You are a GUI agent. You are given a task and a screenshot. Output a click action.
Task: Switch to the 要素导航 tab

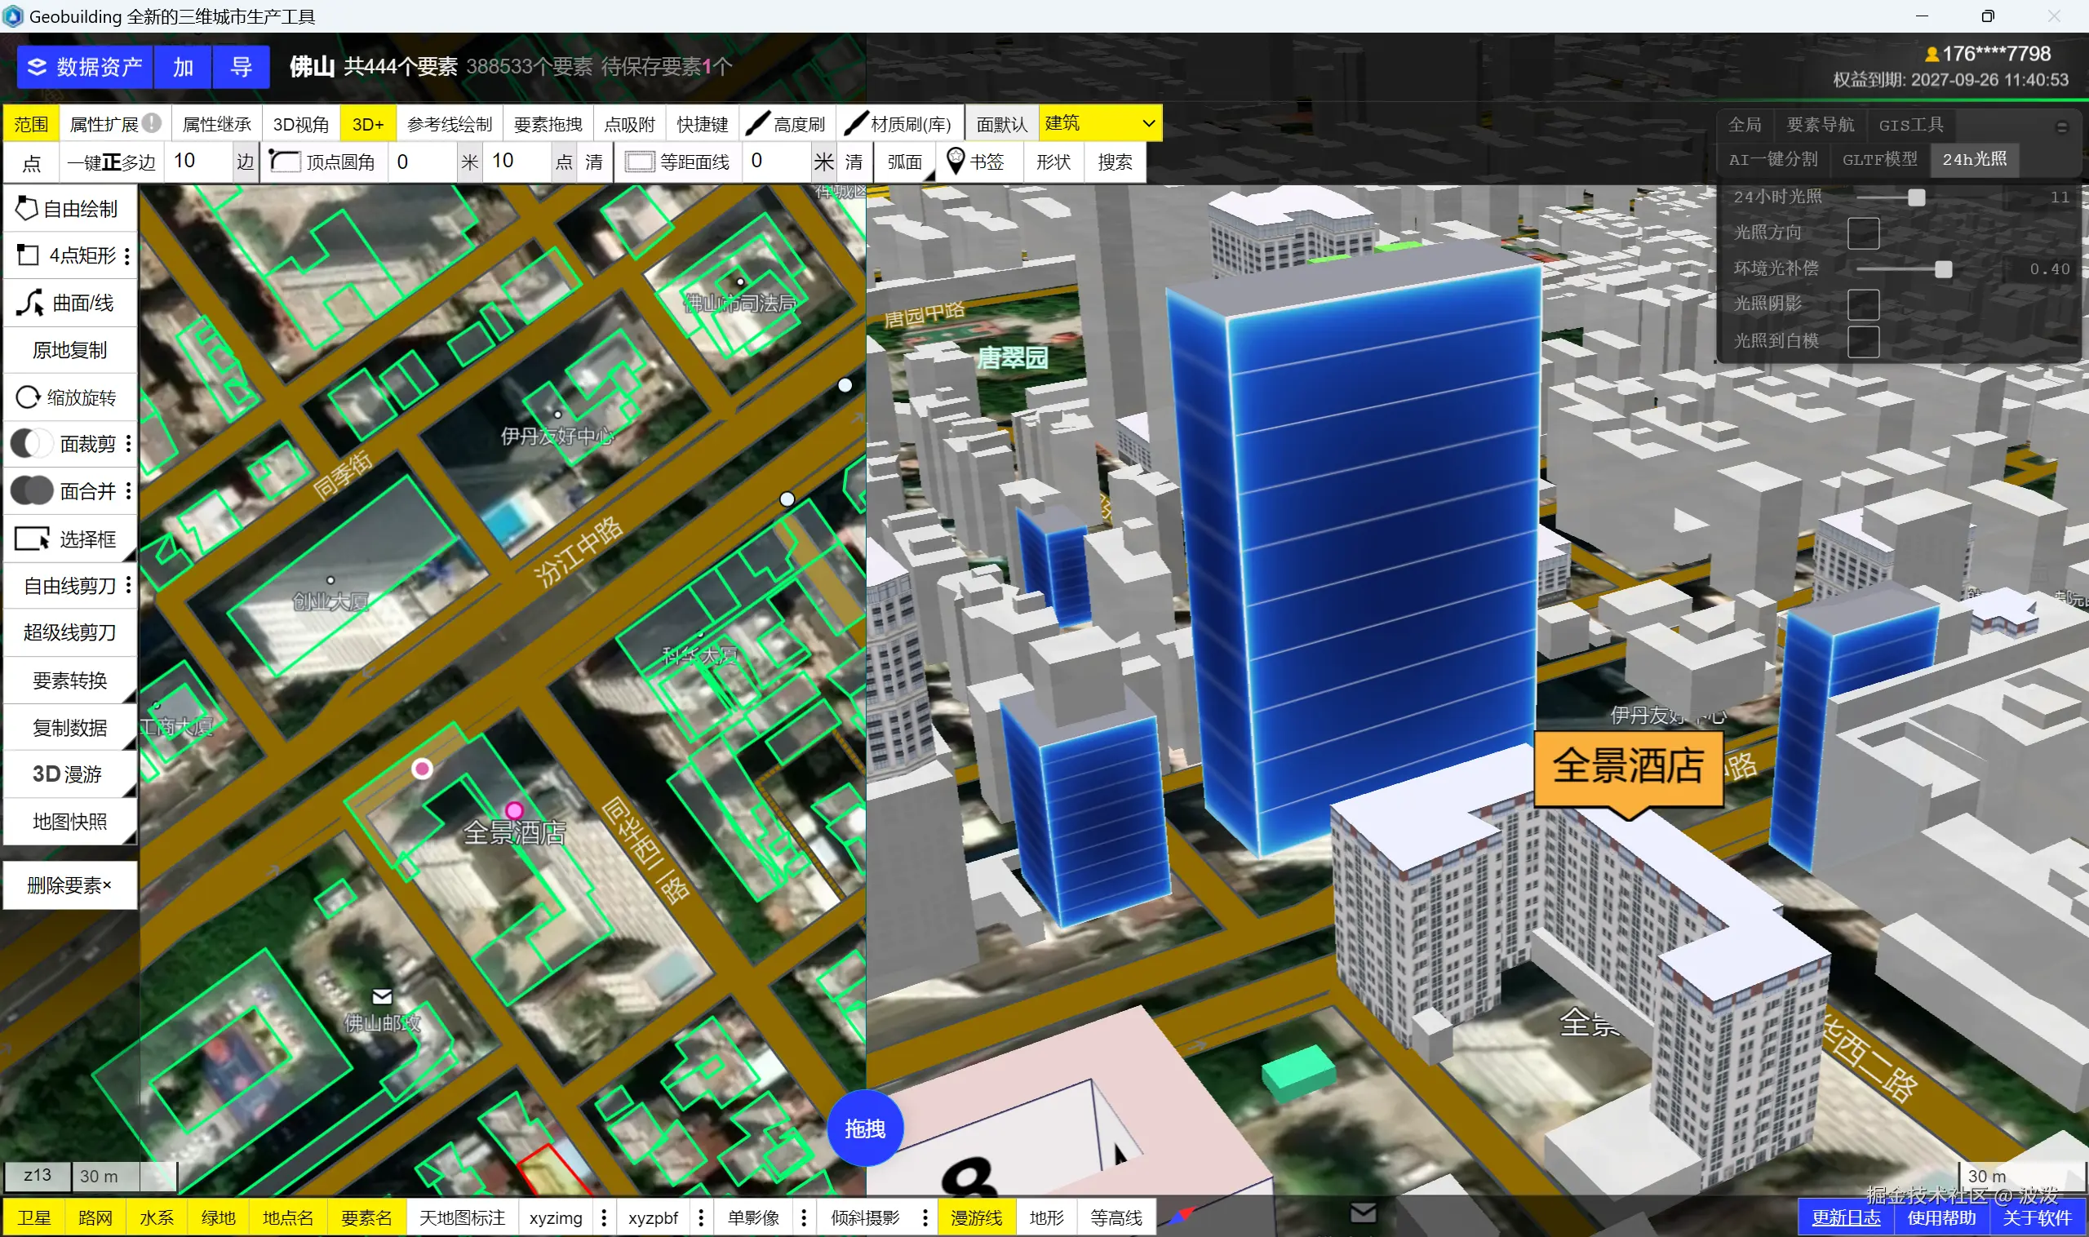1820,125
